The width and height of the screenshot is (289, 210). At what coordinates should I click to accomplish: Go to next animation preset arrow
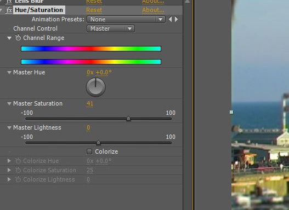tap(177, 19)
